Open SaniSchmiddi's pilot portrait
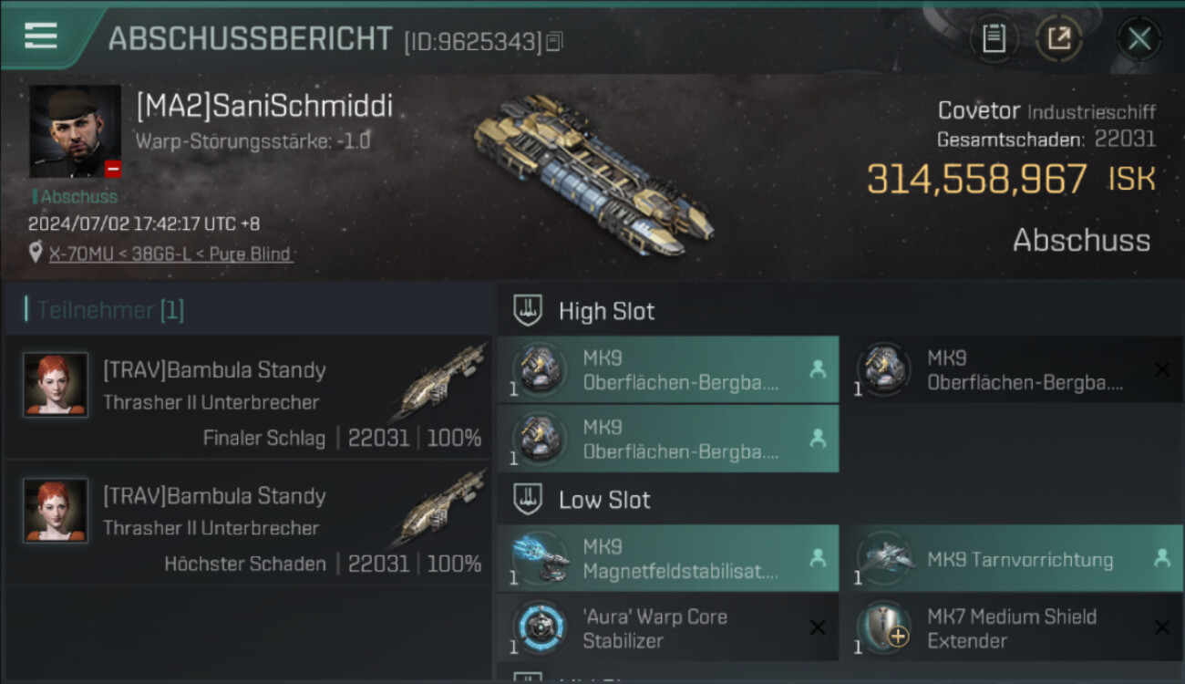The image size is (1185, 684). (75, 131)
